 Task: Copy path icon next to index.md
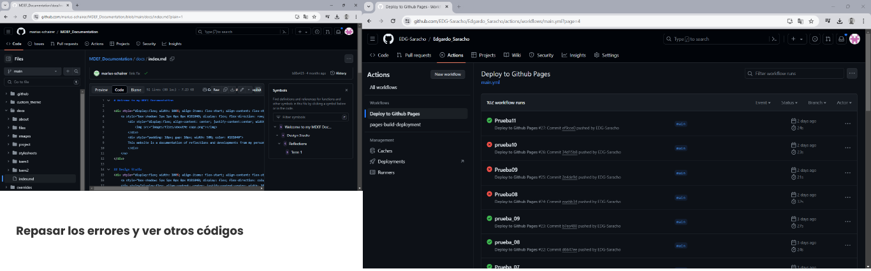click(x=172, y=59)
